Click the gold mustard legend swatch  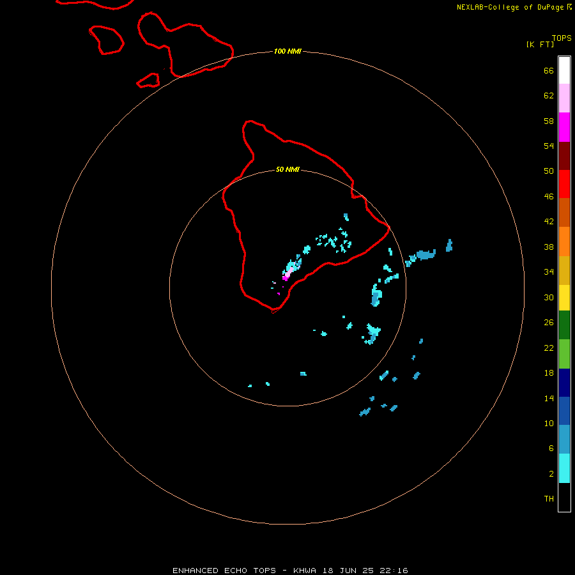tap(564, 271)
